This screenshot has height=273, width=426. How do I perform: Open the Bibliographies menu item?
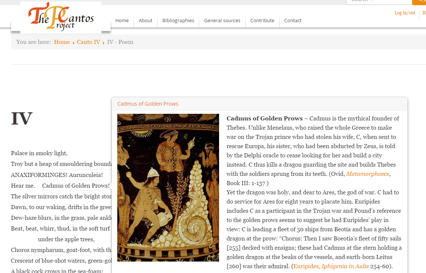point(178,20)
